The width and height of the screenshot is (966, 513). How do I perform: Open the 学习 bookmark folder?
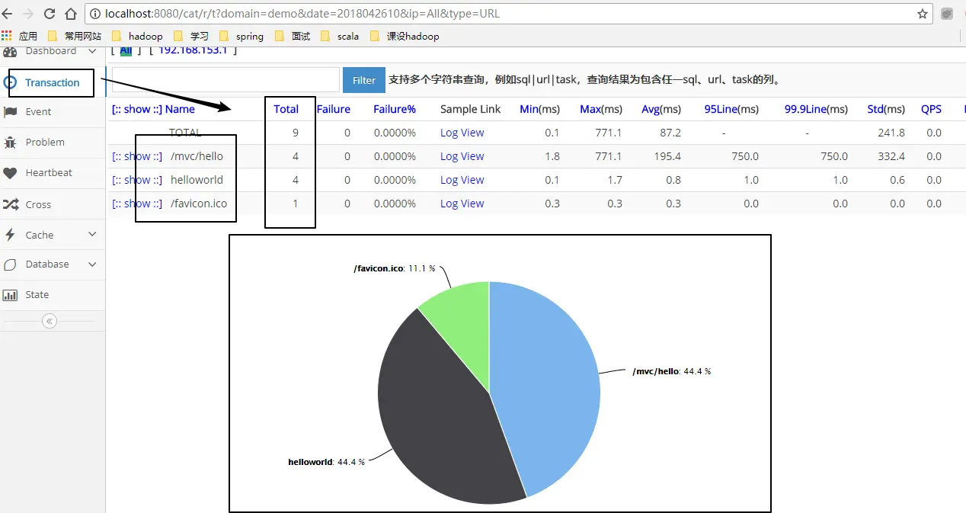tap(191, 36)
